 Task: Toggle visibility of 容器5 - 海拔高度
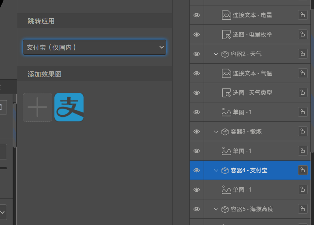tap(197, 209)
